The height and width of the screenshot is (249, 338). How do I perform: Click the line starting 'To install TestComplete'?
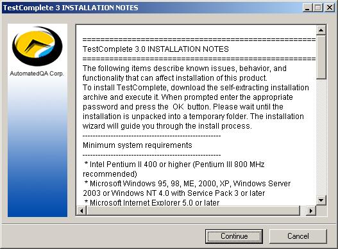coord(196,88)
